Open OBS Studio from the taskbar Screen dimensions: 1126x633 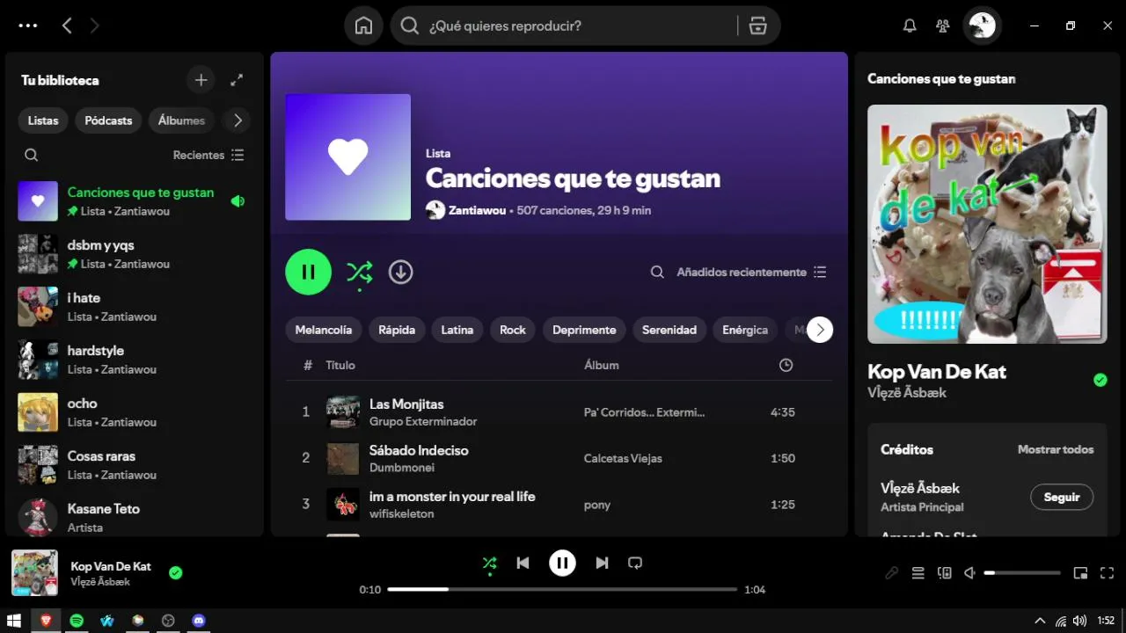click(x=168, y=621)
